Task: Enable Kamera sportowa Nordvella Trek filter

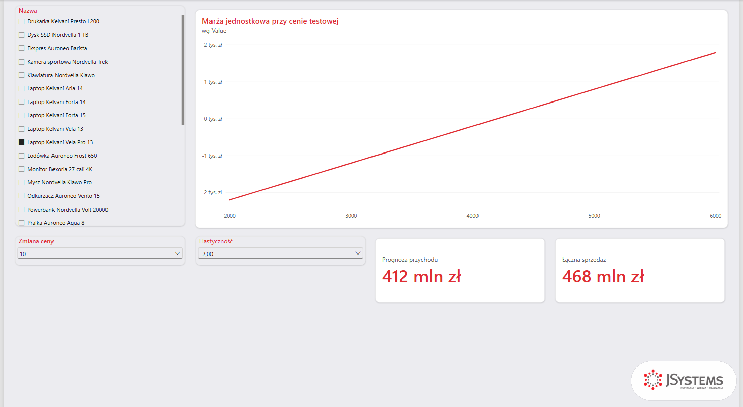Action: coord(21,62)
